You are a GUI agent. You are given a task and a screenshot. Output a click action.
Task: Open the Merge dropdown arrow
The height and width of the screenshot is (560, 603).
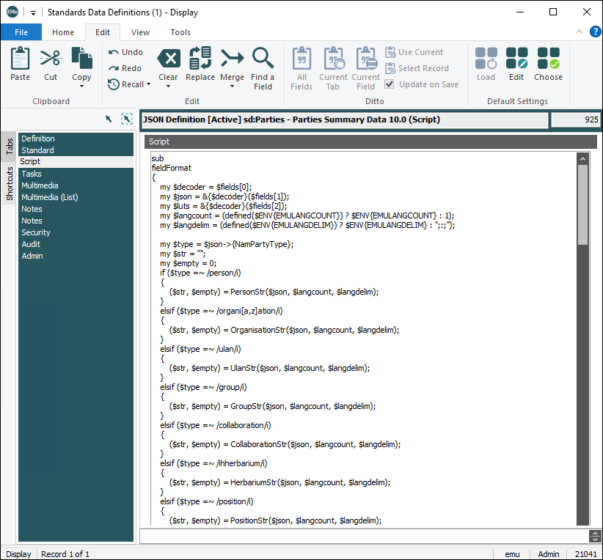(232, 86)
